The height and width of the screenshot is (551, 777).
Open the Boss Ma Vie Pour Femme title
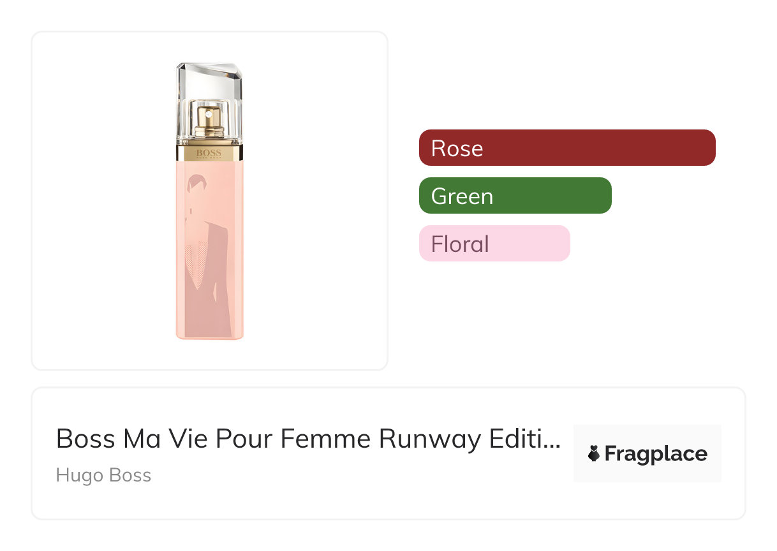pos(300,439)
